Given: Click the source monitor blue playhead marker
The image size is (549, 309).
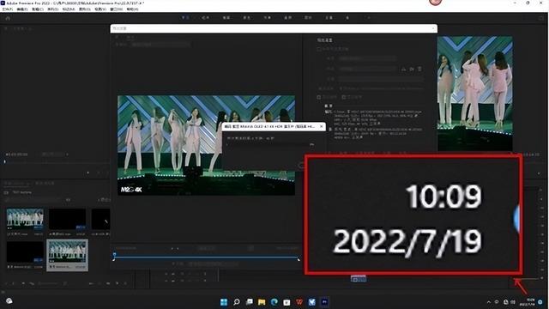Looking at the screenshot, I should [x=4, y=162].
